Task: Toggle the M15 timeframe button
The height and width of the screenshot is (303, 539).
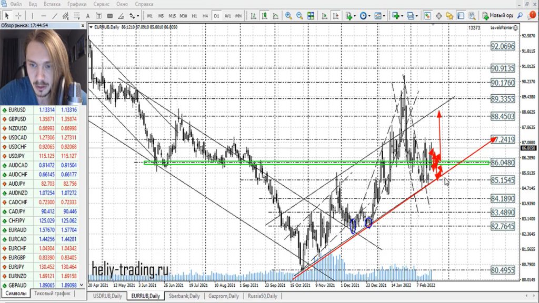Action: [172, 16]
